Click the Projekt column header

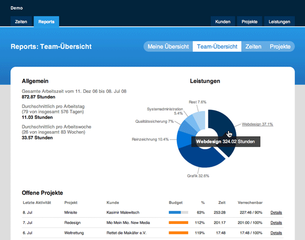pyautogui.click(x=71, y=202)
